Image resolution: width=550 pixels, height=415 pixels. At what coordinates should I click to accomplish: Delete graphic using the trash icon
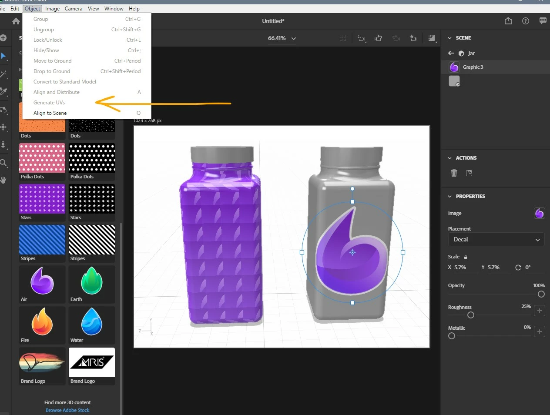(454, 173)
